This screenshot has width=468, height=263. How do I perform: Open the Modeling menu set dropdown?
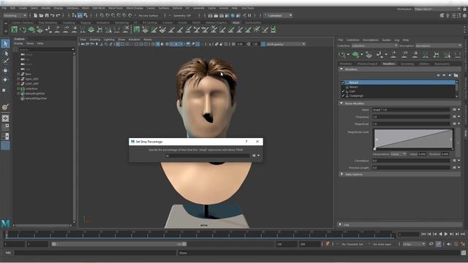pos(15,15)
